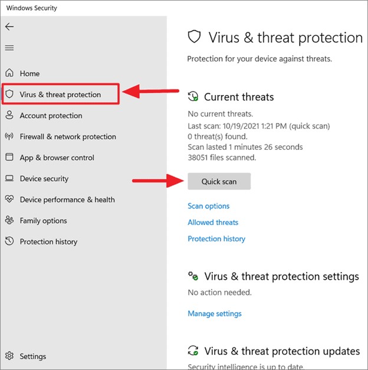Image resolution: width=368 pixels, height=370 pixels.
Task: Go to Device security section
Action: [44, 179]
